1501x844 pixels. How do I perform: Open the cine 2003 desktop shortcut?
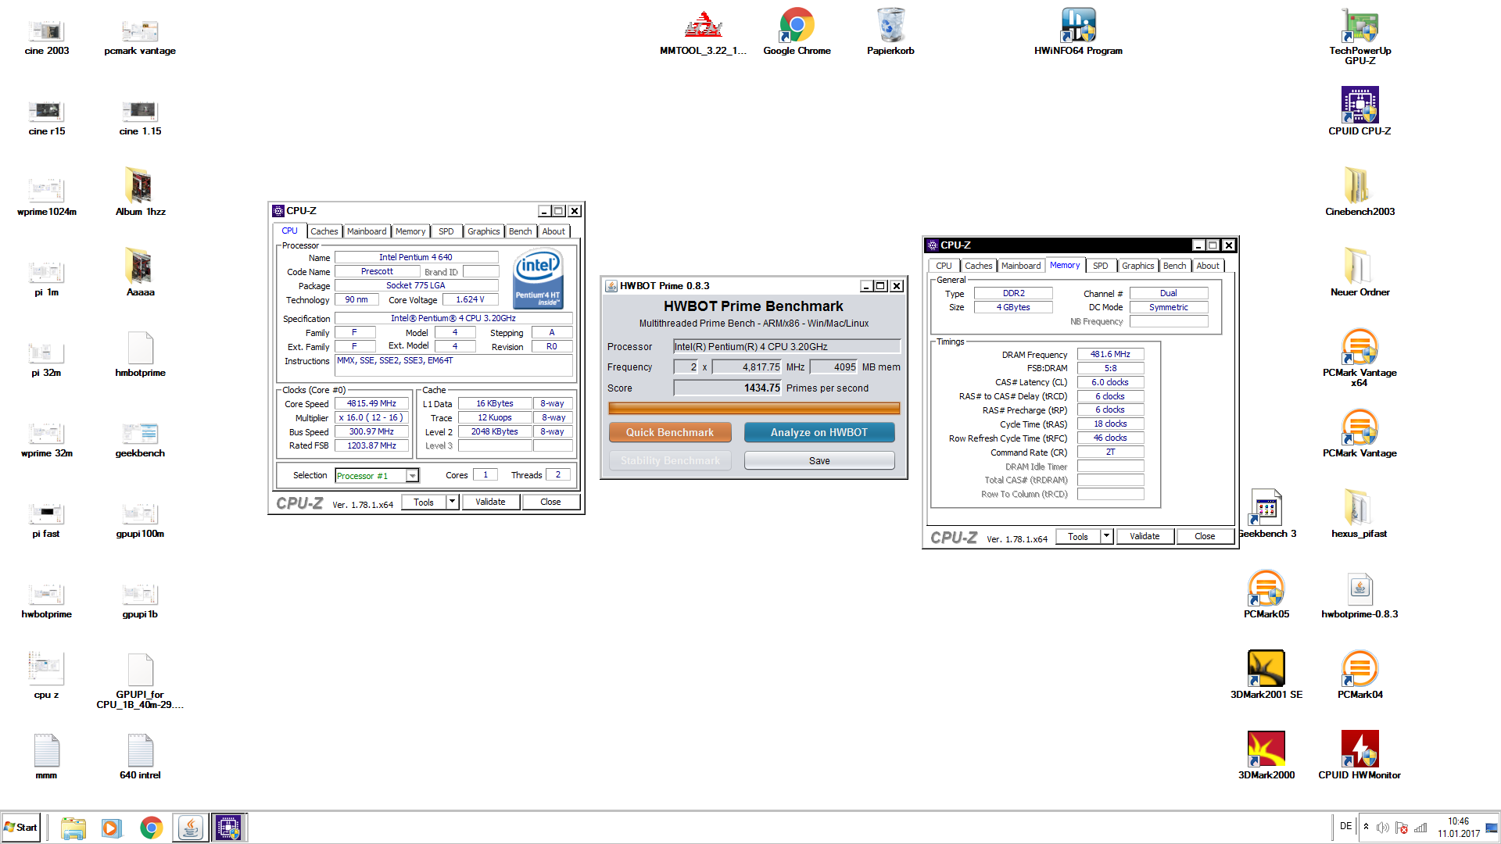(x=47, y=35)
